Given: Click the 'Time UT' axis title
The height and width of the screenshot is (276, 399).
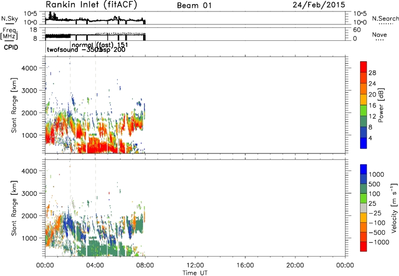Looking at the screenshot, I should click(x=195, y=273).
